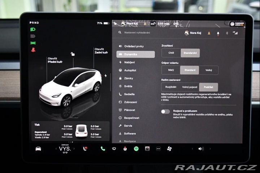Tap the LTE signal strength icon
Screen dimensions: 260x173
235,33
